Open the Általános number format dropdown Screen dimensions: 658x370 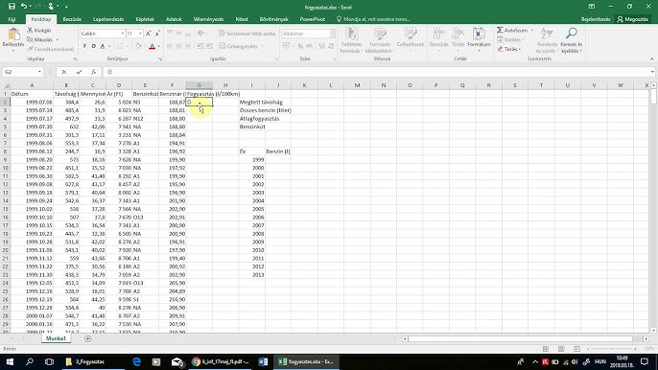[x=332, y=34]
